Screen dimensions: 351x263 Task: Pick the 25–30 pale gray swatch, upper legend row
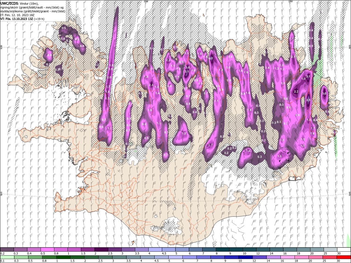click(330, 249)
